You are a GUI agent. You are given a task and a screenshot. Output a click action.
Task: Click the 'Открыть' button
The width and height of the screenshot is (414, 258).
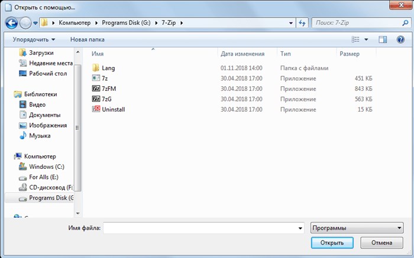click(x=332, y=243)
